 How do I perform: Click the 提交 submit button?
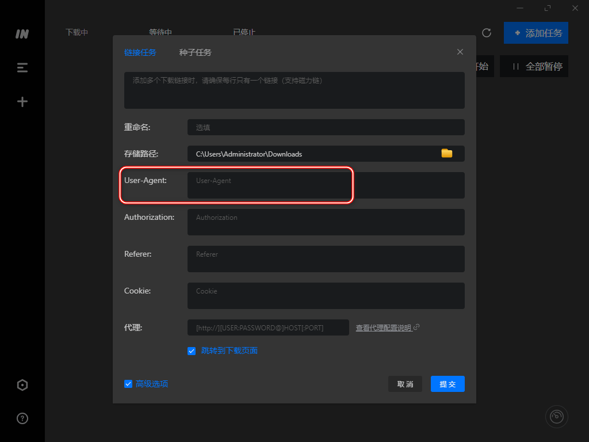pyautogui.click(x=448, y=384)
